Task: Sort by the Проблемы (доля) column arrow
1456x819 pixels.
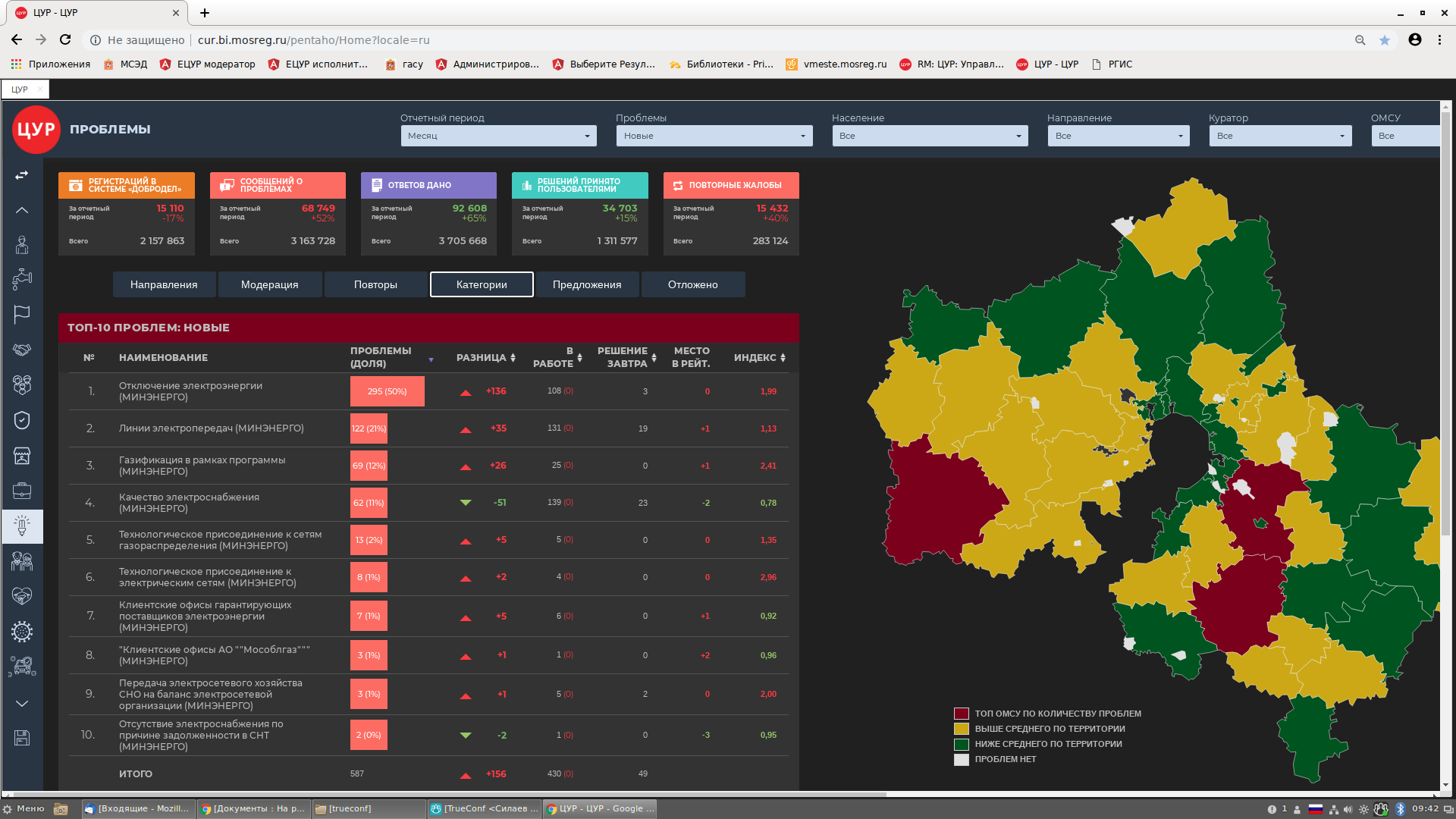Action: pyautogui.click(x=431, y=359)
